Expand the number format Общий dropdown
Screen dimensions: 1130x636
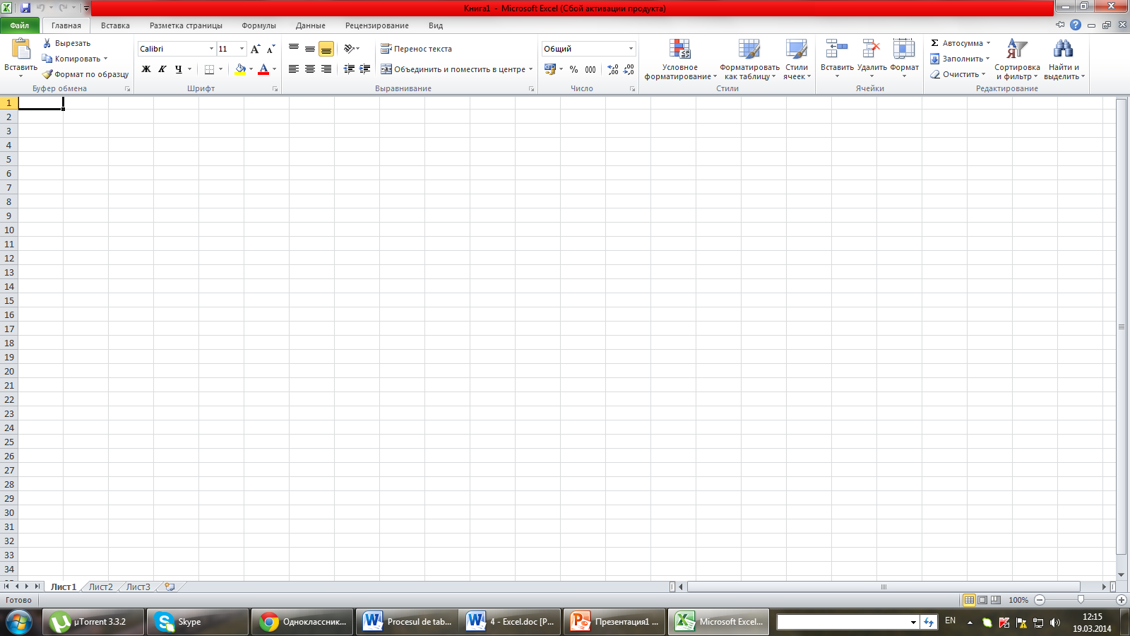tap(631, 49)
